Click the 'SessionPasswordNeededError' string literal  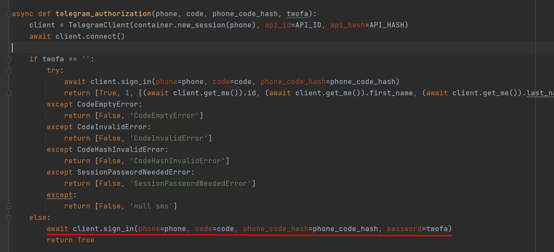coord(190,184)
